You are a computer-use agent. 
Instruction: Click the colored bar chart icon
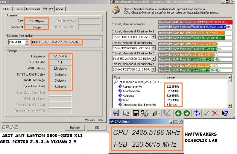[155, 114]
